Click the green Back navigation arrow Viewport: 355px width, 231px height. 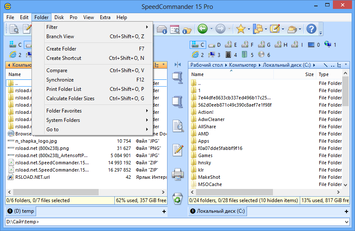(202, 29)
